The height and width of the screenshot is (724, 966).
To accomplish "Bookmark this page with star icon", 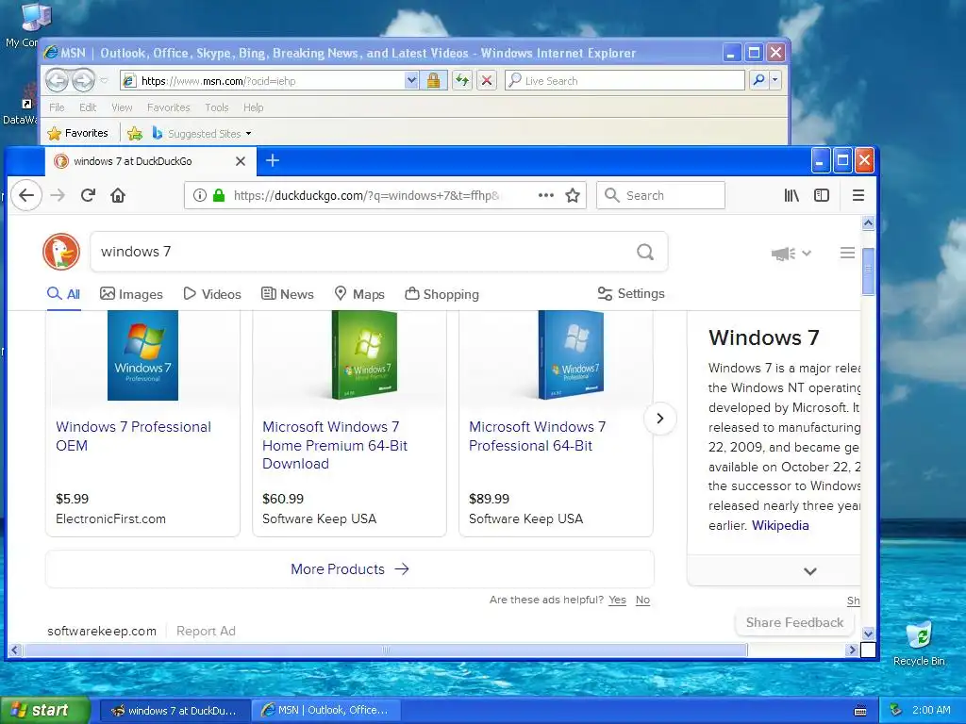I will click(x=573, y=196).
